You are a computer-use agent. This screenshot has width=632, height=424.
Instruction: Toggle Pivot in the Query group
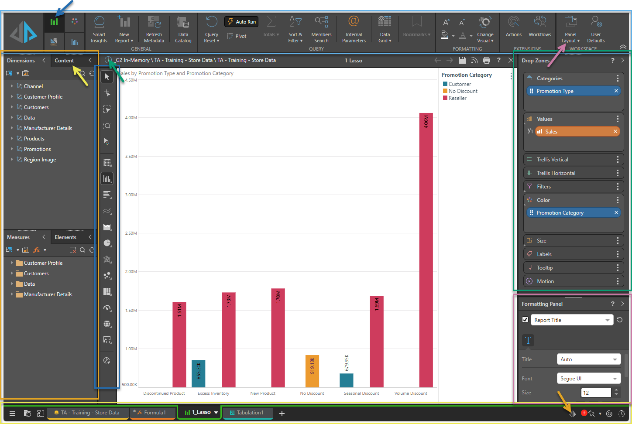tap(237, 36)
